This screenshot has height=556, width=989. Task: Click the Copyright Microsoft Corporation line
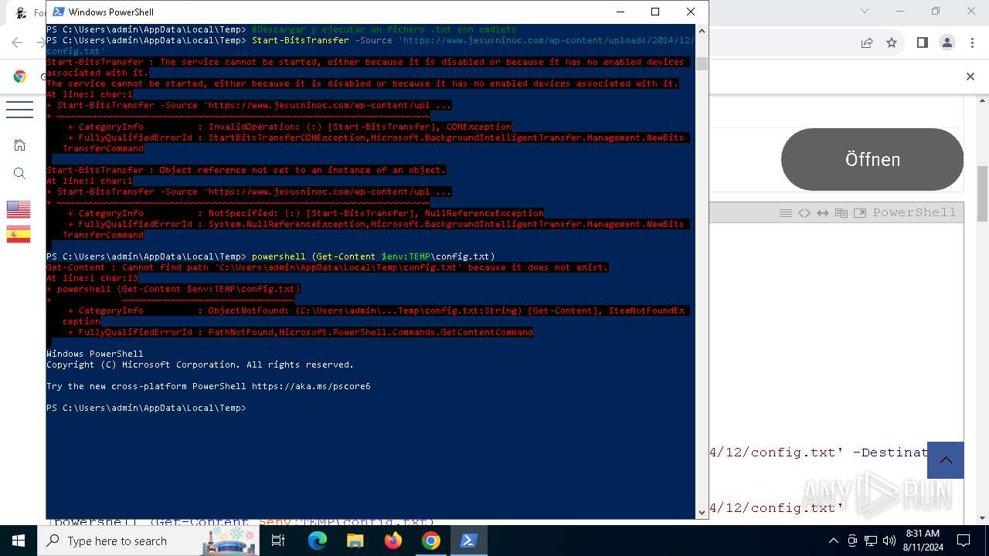click(x=200, y=364)
